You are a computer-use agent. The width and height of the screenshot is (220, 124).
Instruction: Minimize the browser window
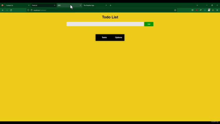pos(207,6)
